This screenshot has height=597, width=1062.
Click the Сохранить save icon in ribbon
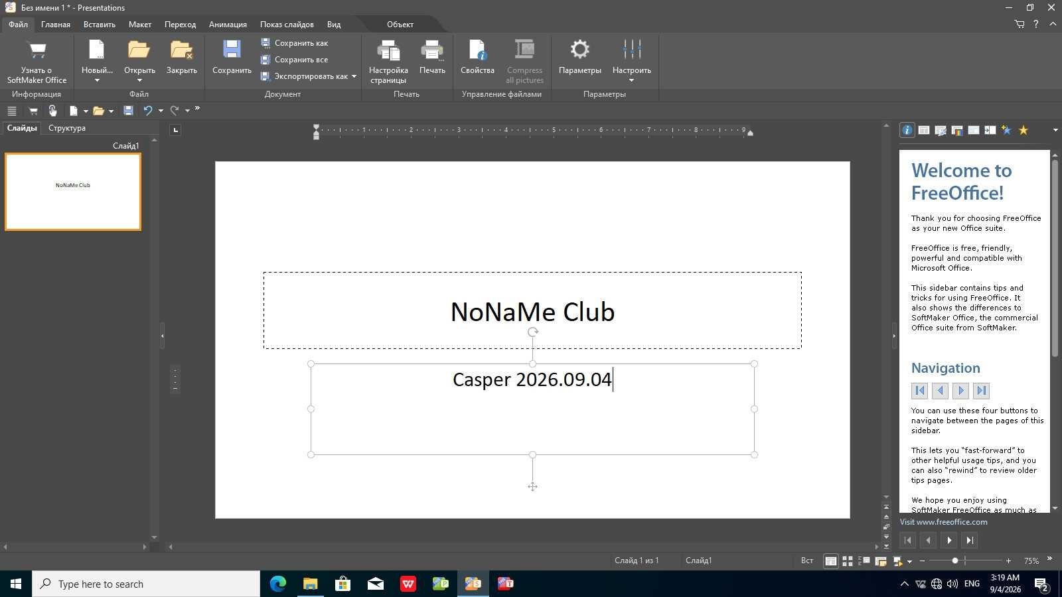[x=232, y=57]
